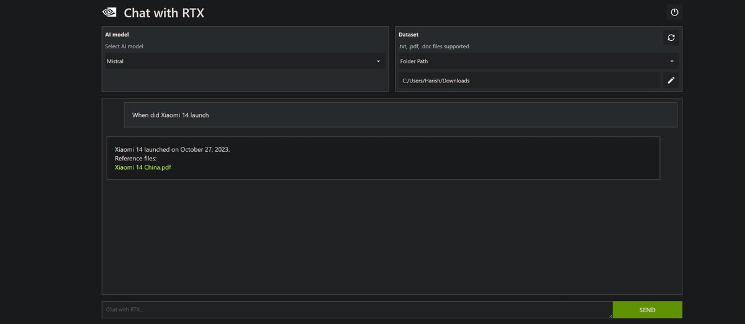Click the NVIDIA logo icon
Screen dimensions: 745x324
[109, 12]
